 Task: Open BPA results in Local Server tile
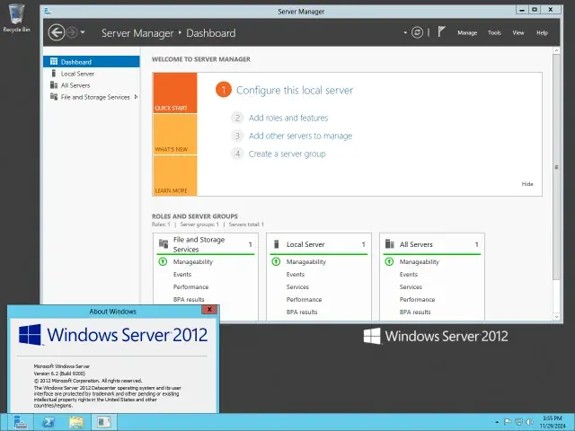click(x=302, y=312)
